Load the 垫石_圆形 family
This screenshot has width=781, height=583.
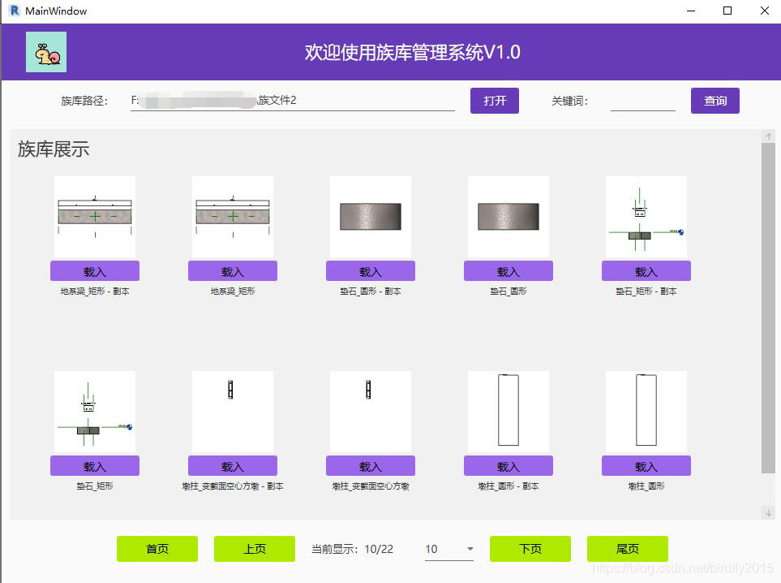[508, 270]
